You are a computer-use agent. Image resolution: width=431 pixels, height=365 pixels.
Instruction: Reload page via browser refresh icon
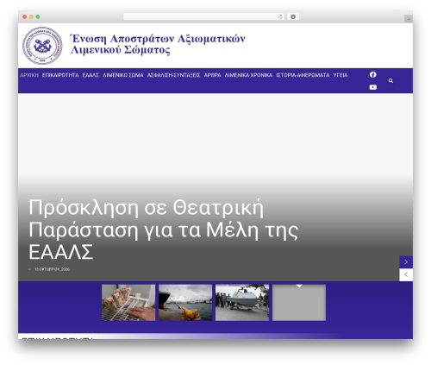280,17
